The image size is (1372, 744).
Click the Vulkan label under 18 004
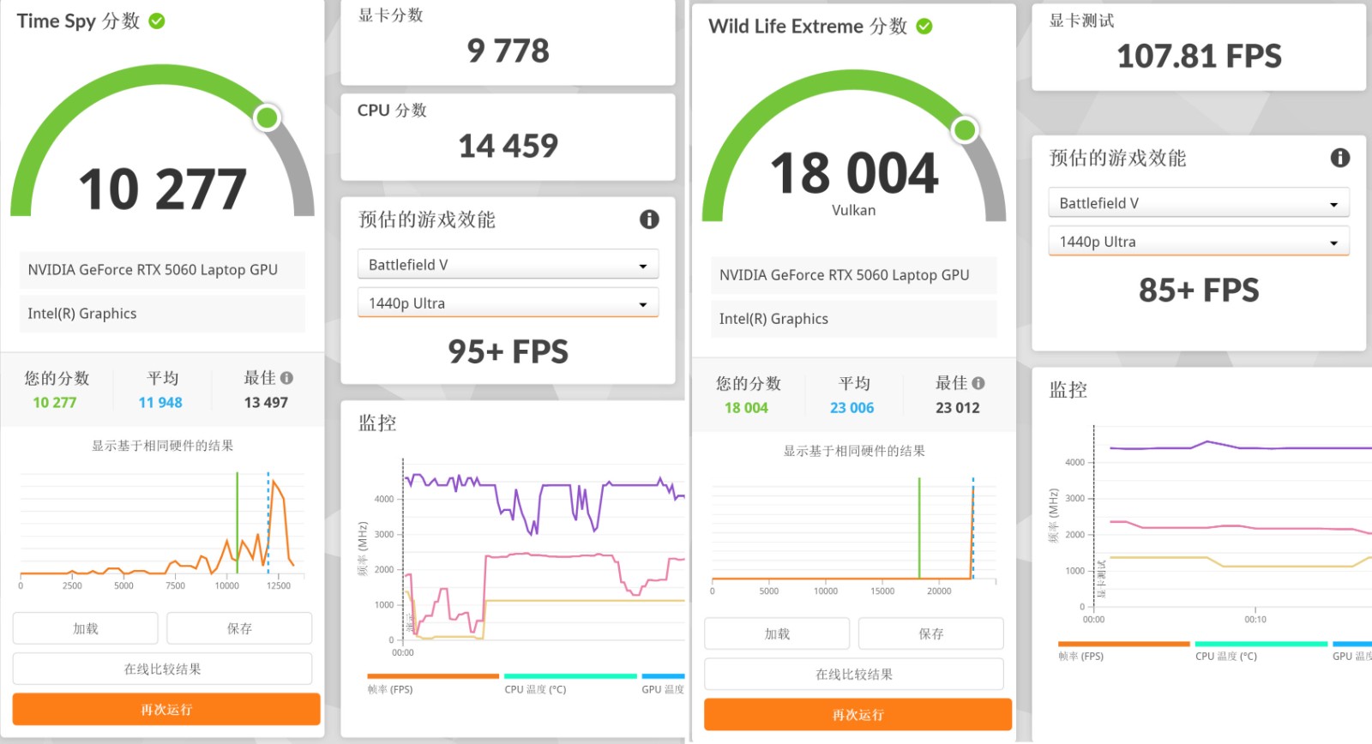[x=853, y=210]
